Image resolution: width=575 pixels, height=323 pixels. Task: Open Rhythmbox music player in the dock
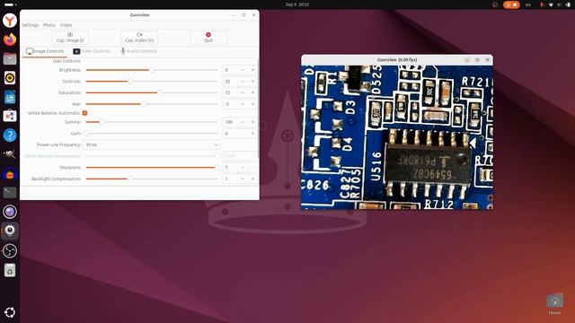[10, 78]
